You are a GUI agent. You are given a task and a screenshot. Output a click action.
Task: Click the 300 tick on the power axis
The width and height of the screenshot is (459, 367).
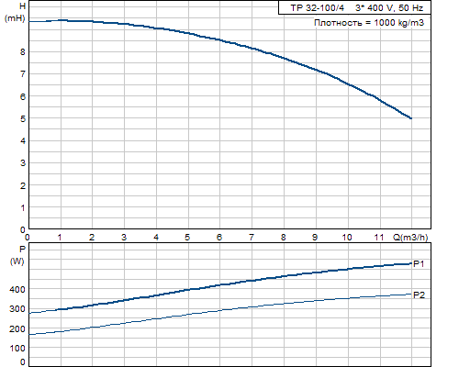[17, 309]
